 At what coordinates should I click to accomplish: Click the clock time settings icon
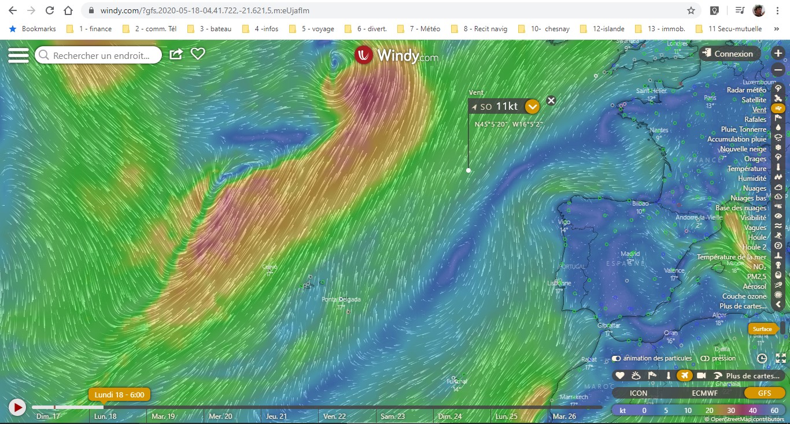point(762,358)
